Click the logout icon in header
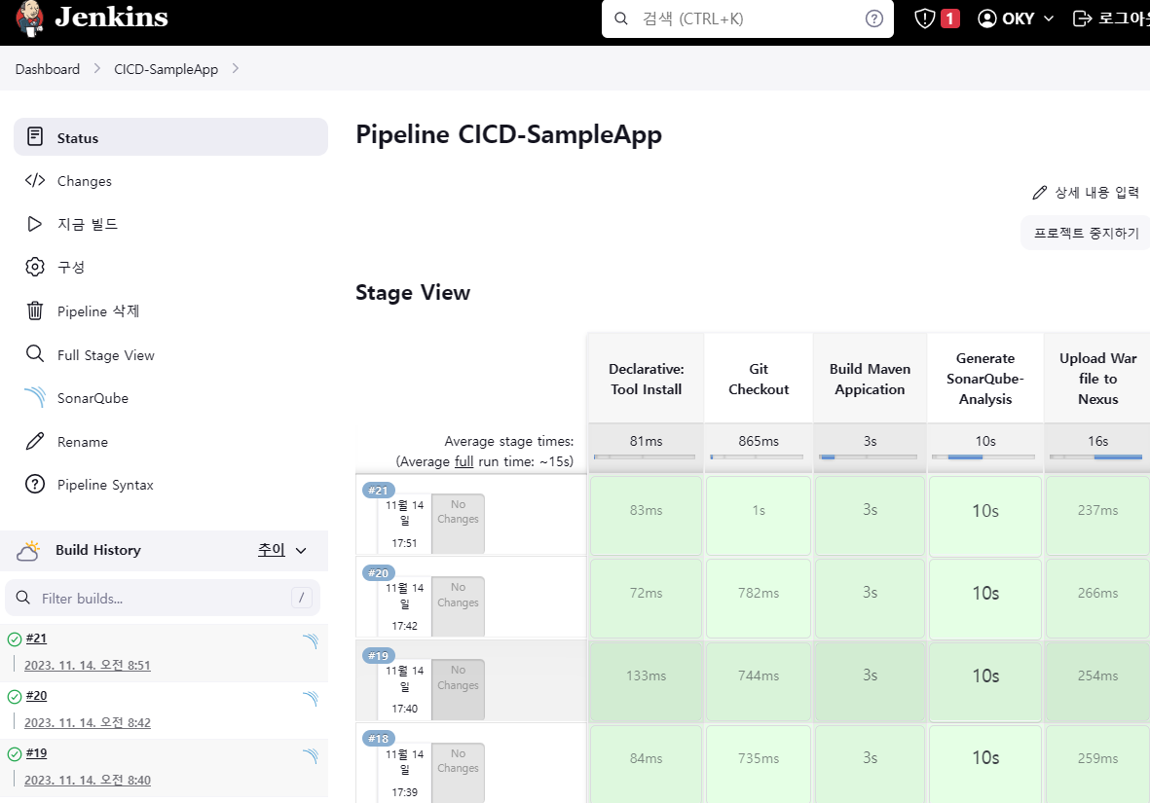1150x803 pixels. click(x=1082, y=18)
